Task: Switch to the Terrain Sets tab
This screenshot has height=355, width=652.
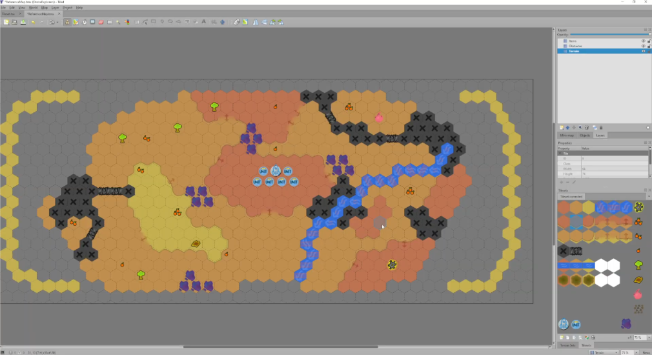Action: pyautogui.click(x=567, y=345)
